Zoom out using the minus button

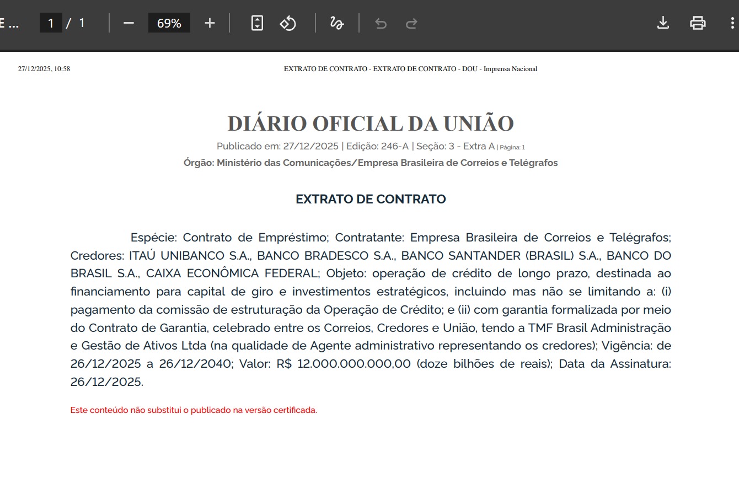click(x=128, y=23)
